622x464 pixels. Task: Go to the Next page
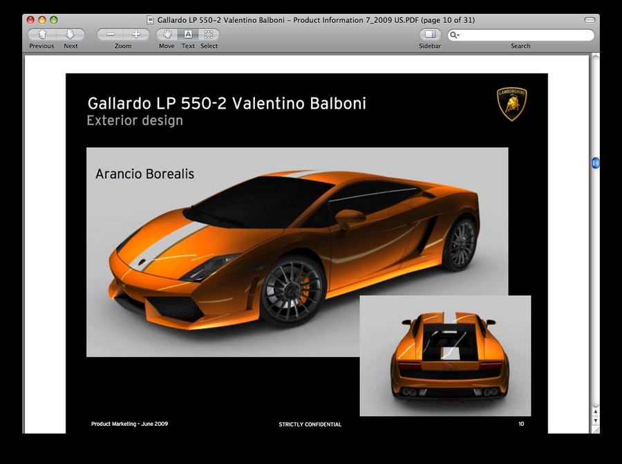(x=70, y=35)
